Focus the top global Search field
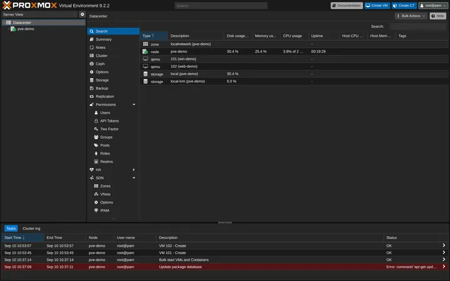Viewport: 450px width, 281px height. click(x=221, y=6)
